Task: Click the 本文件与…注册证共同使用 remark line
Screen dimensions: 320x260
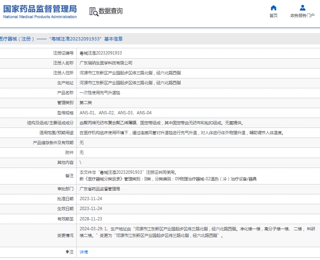Action: 128,173
